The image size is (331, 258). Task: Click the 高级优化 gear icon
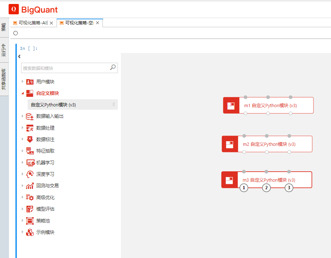tap(30, 197)
